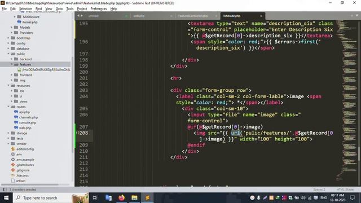This screenshot has height=203, width=361.
Task: Expand the frontend folder
Action: click(11, 75)
